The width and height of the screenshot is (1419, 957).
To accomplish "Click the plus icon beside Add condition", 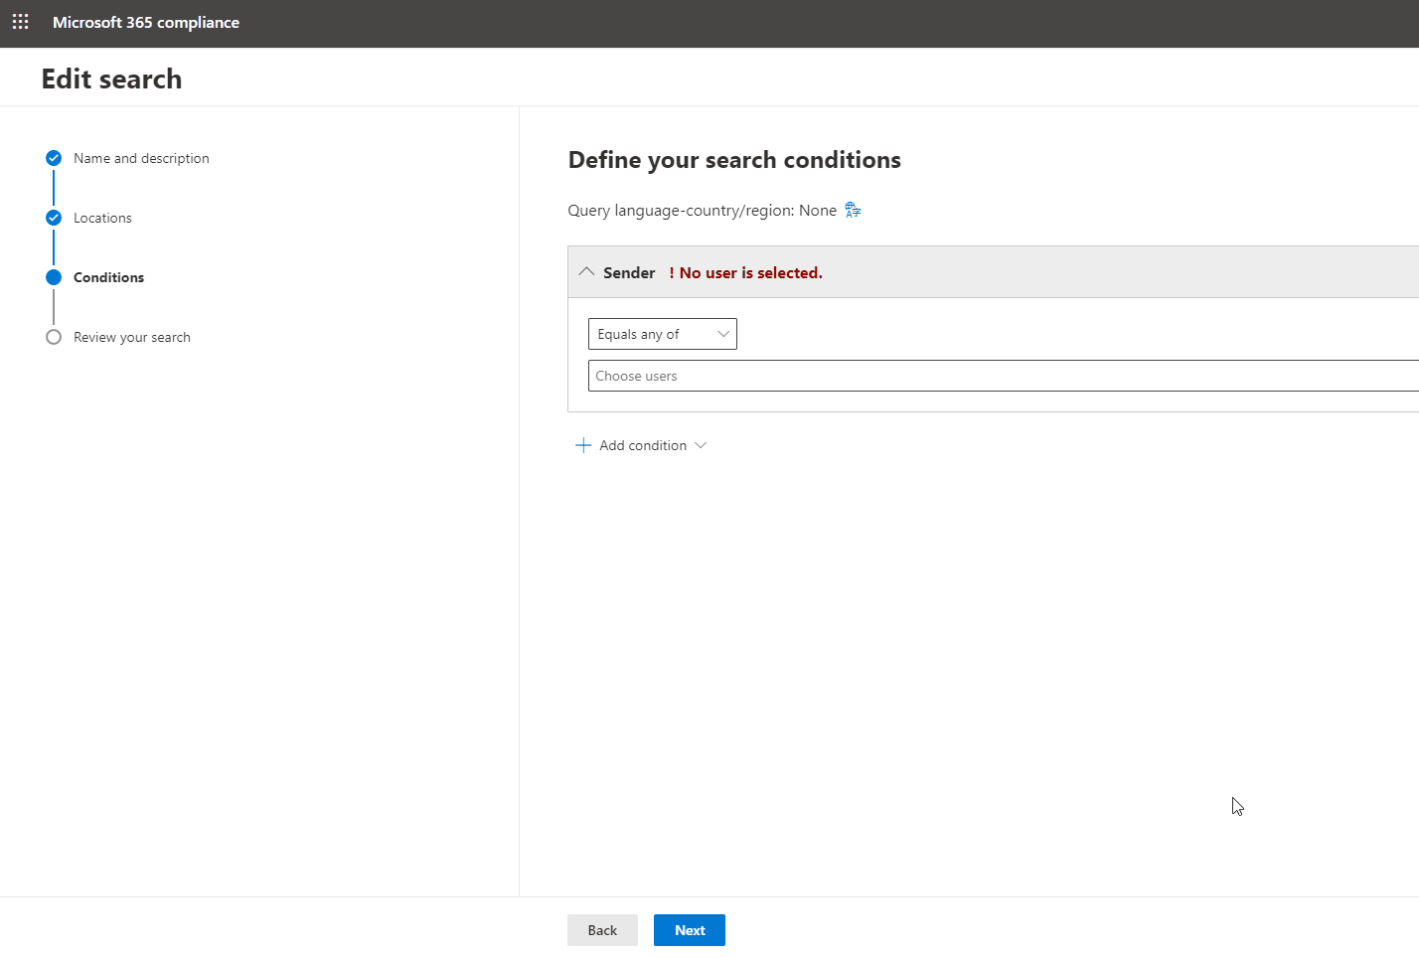I will tap(583, 444).
